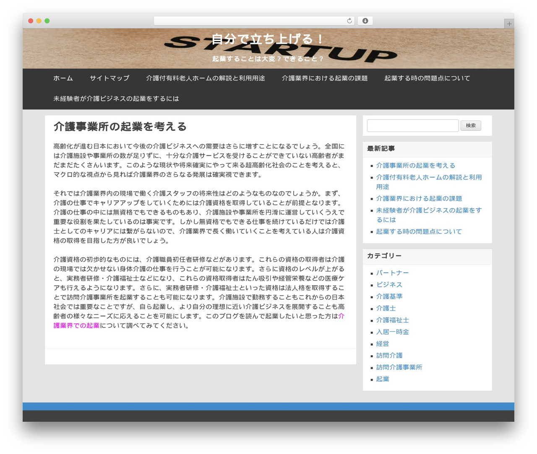Open recent post 未経験者が介護ビジネスの起業をするには
This screenshot has width=537, height=454.
(429, 215)
